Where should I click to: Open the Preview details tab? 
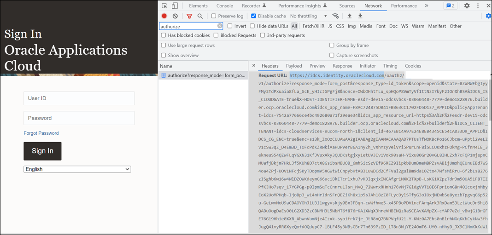click(x=317, y=66)
